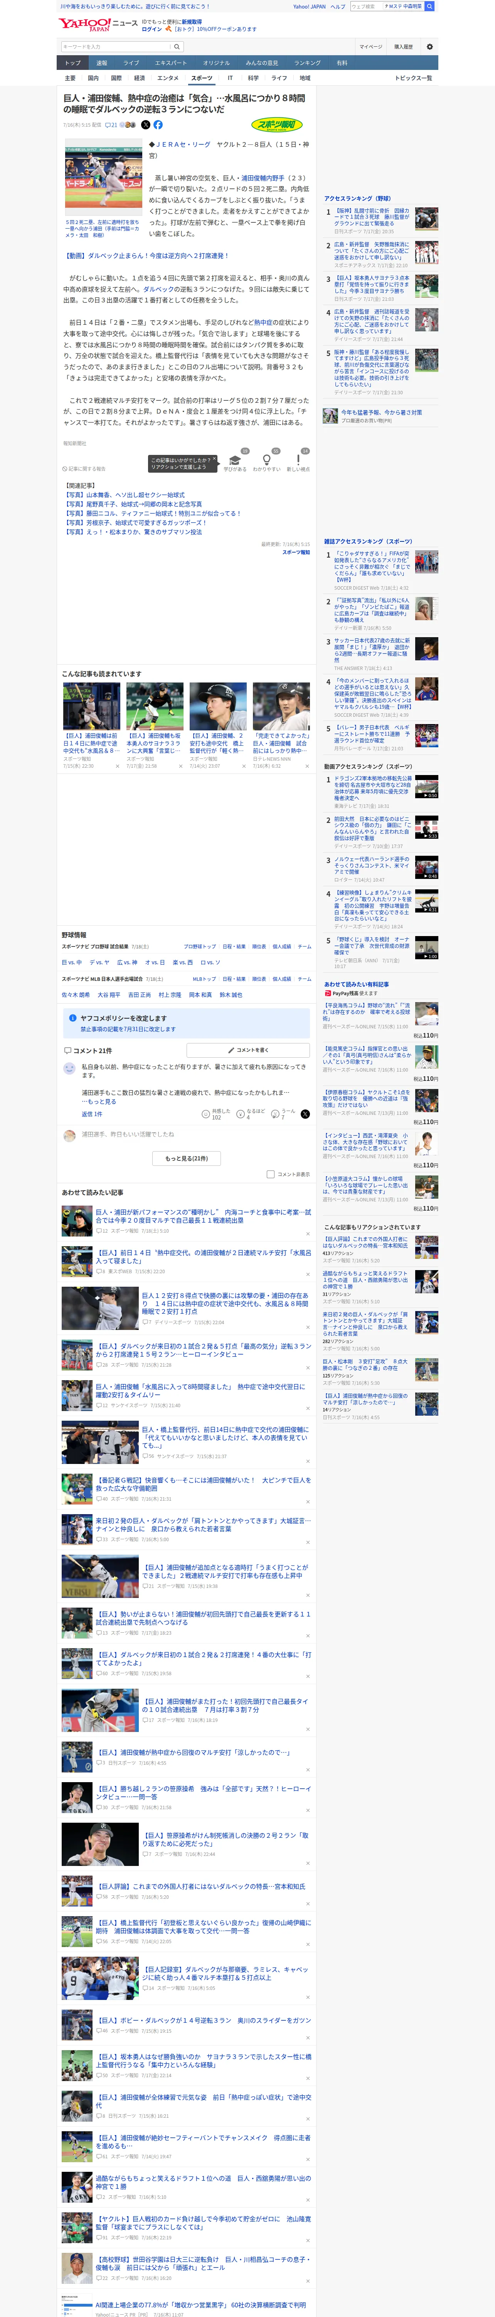Click the 巨 vs. 中 game link
This screenshot has height=2317, width=495.
71,962
